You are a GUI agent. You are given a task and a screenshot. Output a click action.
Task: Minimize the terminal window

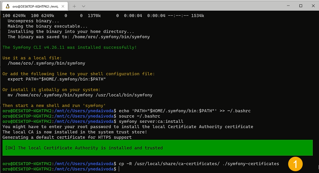point(288,6)
